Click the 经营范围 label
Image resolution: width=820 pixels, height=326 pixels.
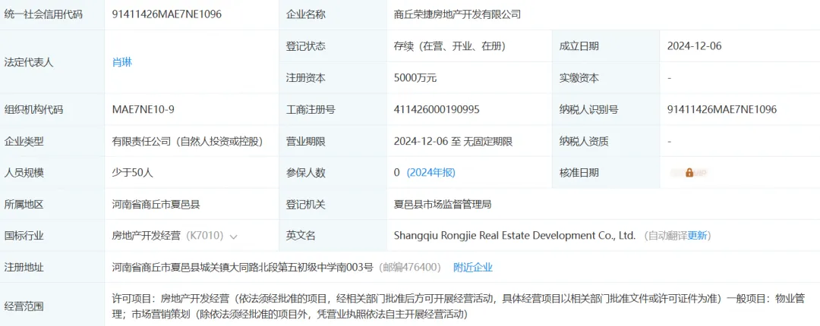[x=24, y=306]
